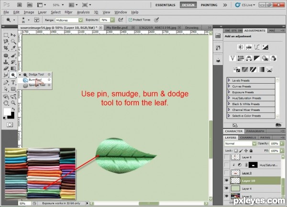Select the Crop tool
This screenshot has height=207, width=287.
(6, 48)
